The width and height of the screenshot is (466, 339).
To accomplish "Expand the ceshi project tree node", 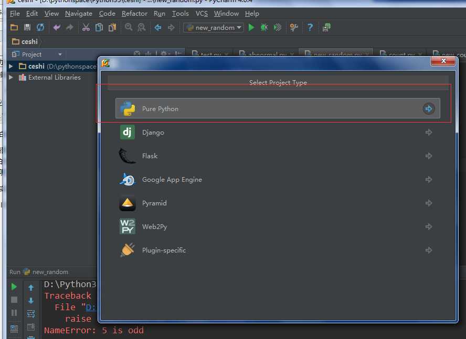I will pos(11,66).
